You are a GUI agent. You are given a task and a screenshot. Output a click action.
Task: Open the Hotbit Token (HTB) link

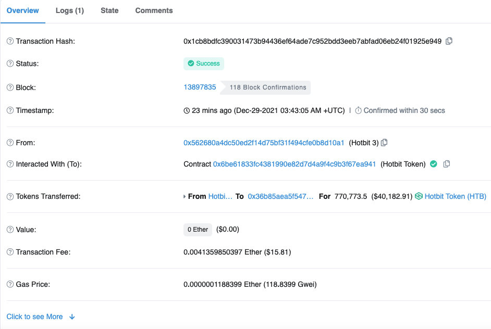(455, 196)
